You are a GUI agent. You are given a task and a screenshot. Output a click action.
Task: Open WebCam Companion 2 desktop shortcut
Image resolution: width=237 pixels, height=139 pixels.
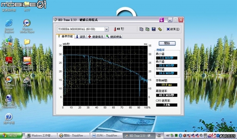(9, 101)
